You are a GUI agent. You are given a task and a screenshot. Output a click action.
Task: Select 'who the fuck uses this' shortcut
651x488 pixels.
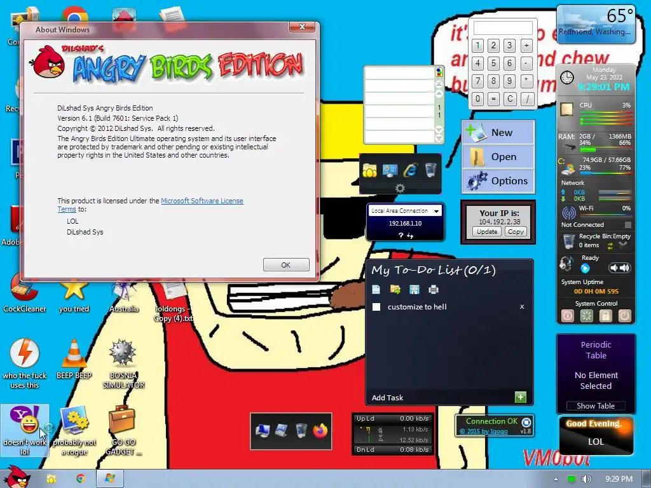pyautogui.click(x=25, y=364)
